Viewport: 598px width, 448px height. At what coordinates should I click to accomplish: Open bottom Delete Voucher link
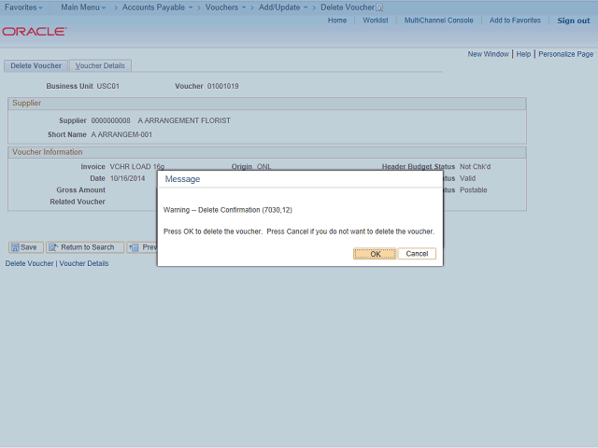point(29,263)
